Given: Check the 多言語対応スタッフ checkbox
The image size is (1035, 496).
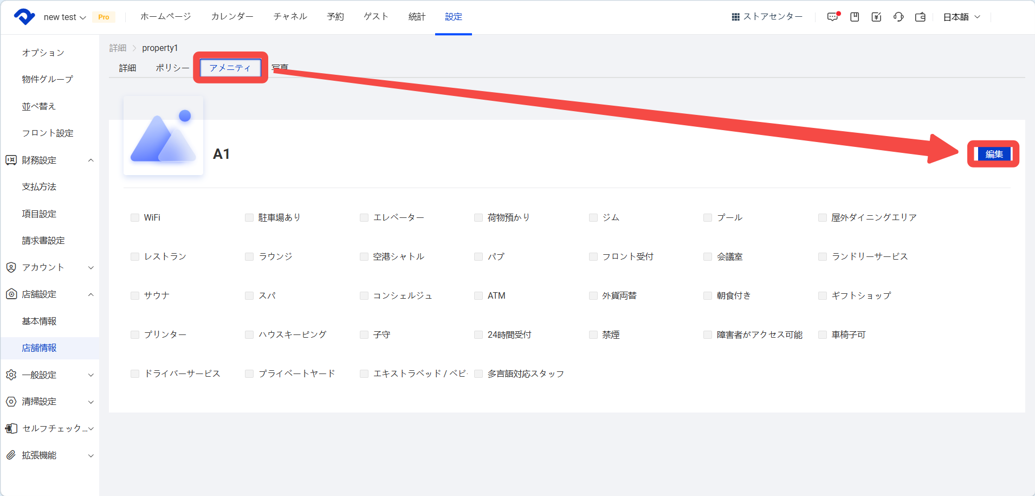Looking at the screenshot, I should pos(478,373).
